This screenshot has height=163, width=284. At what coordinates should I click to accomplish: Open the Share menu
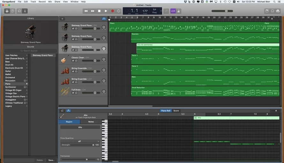[x=57, y=2]
